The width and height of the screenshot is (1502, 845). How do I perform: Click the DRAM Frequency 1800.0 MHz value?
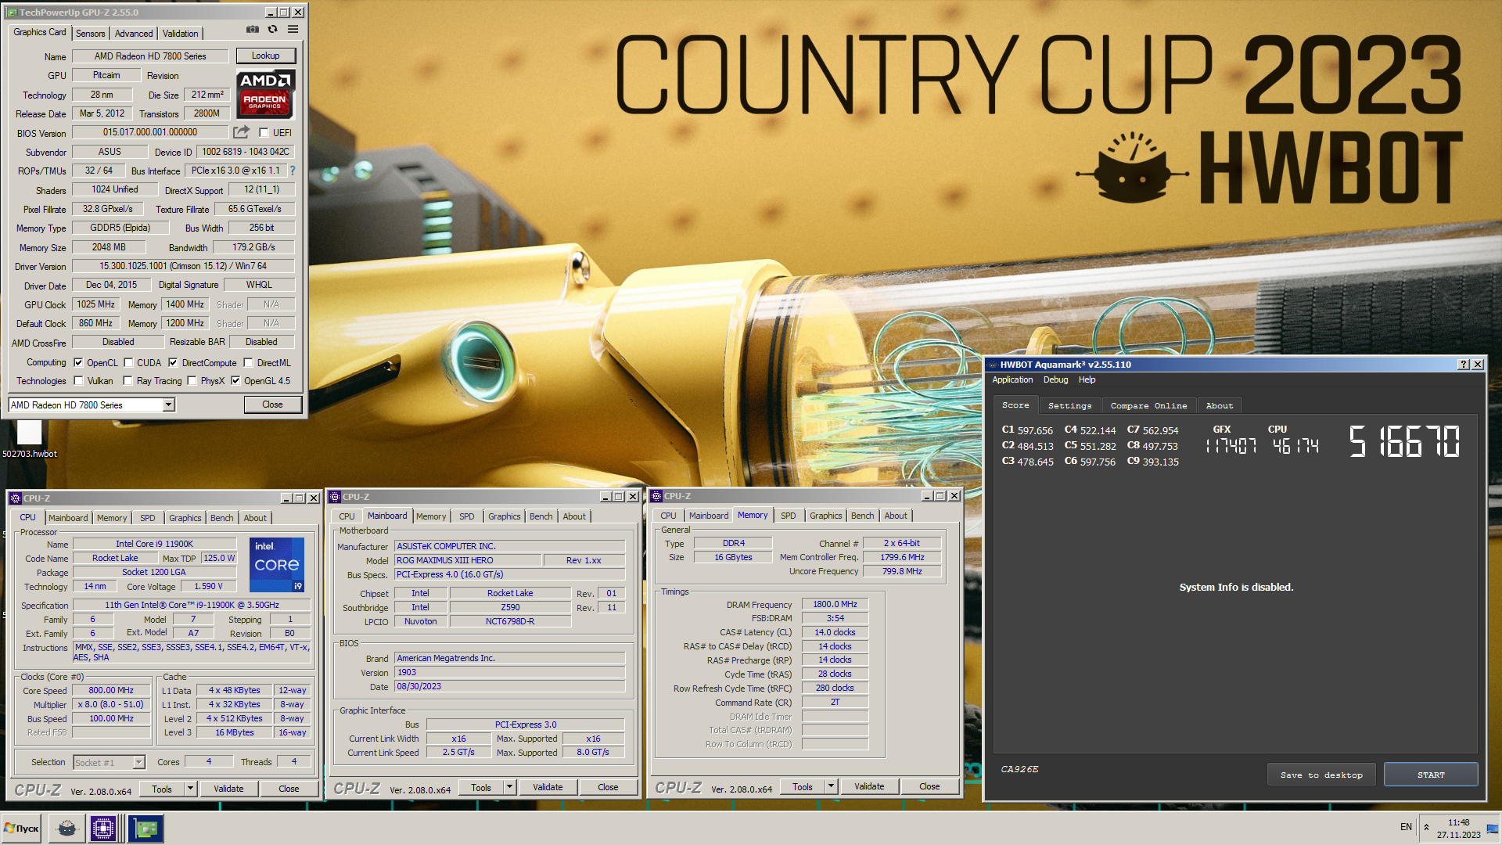(x=835, y=605)
